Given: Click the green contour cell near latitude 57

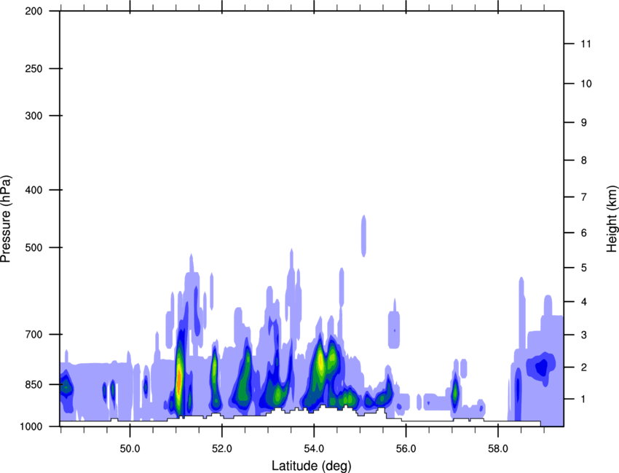Looking at the screenshot, I should coord(455,392).
